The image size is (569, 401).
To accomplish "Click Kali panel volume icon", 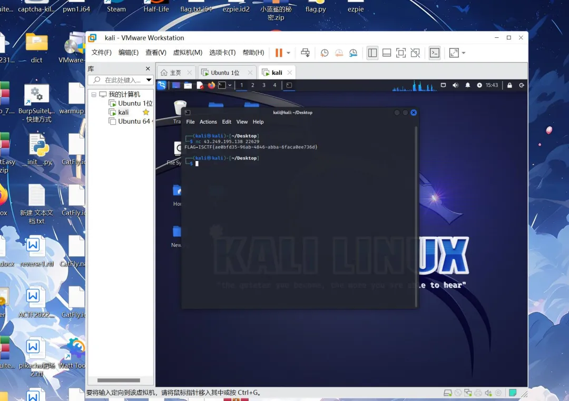I will click(455, 85).
